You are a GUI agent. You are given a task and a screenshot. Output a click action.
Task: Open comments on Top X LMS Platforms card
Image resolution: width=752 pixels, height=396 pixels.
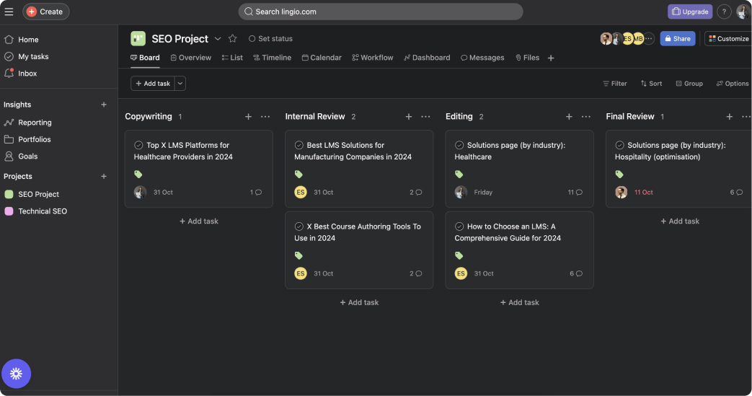[256, 193]
